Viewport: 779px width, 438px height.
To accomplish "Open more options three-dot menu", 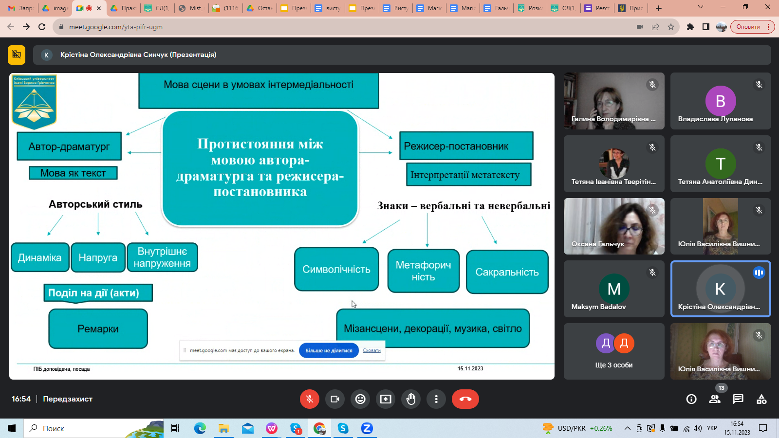I will tap(436, 399).
